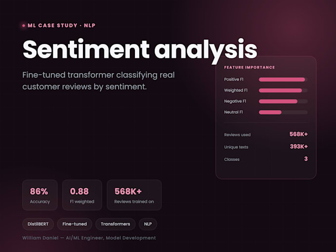Select the Fine-tuned tag pill
Viewport: 336px width, 252px height.
(x=75, y=224)
